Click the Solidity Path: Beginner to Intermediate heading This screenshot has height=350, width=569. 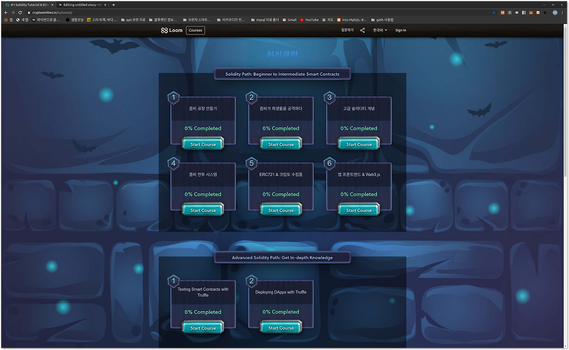click(282, 74)
